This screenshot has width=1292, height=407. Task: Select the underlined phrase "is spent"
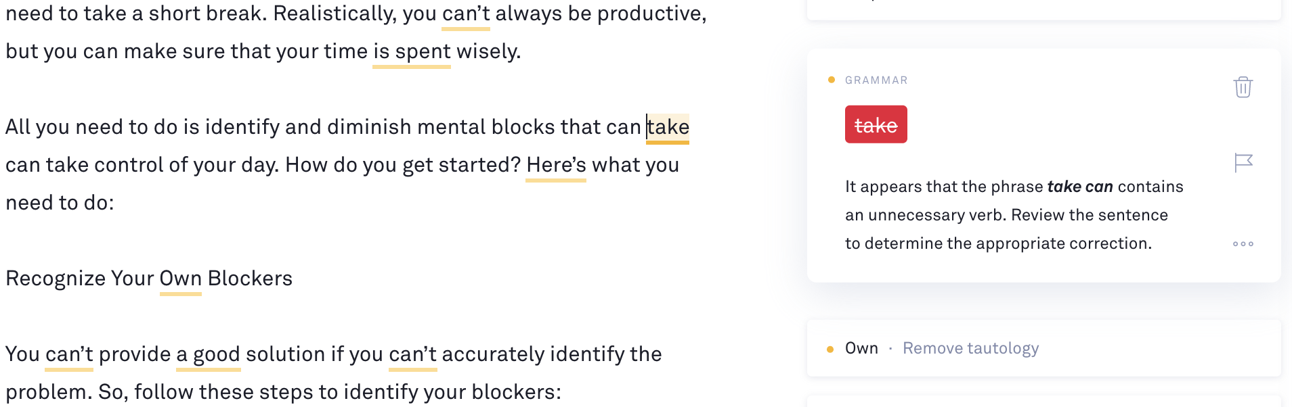click(412, 51)
